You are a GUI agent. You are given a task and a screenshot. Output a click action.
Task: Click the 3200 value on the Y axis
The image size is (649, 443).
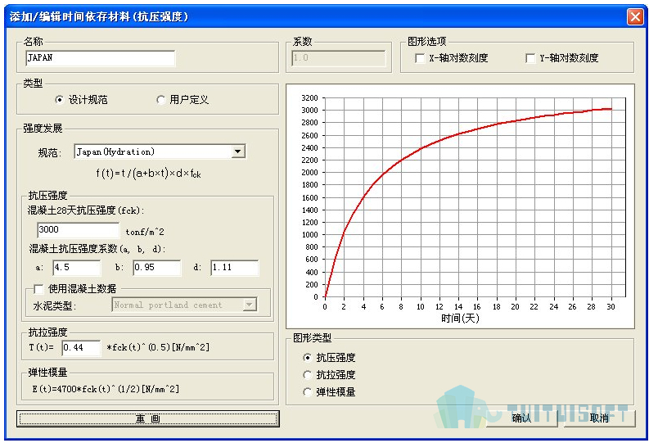tap(309, 98)
